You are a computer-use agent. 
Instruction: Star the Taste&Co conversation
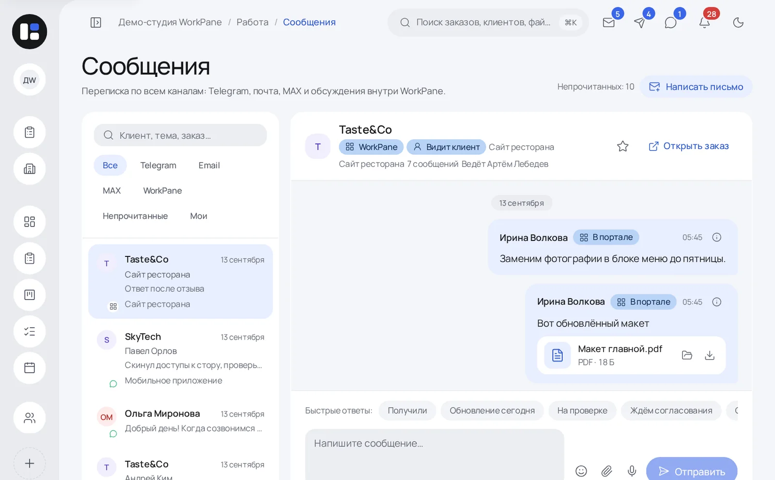623,146
